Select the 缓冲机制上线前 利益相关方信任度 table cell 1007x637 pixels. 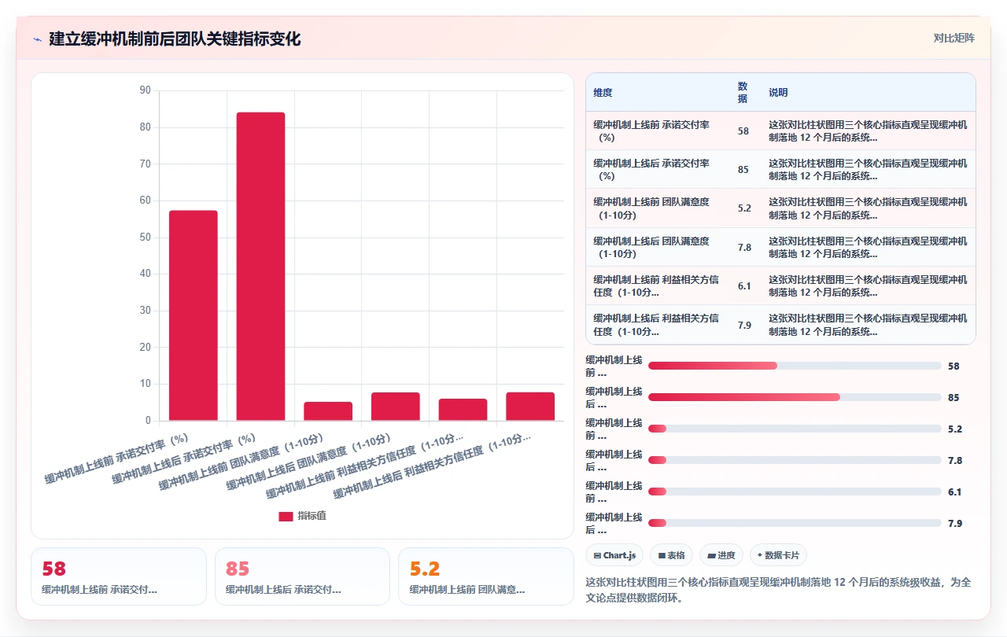tap(658, 286)
